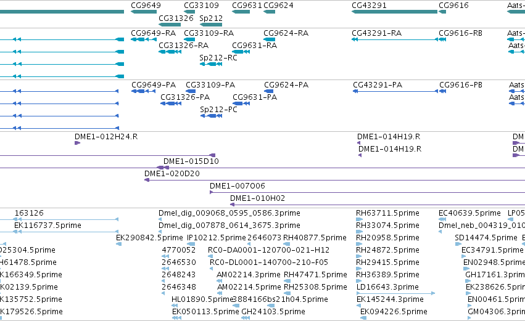The height and width of the screenshot is (321, 525).
Task: Click clone DME1-020D20
Action: [172, 174]
